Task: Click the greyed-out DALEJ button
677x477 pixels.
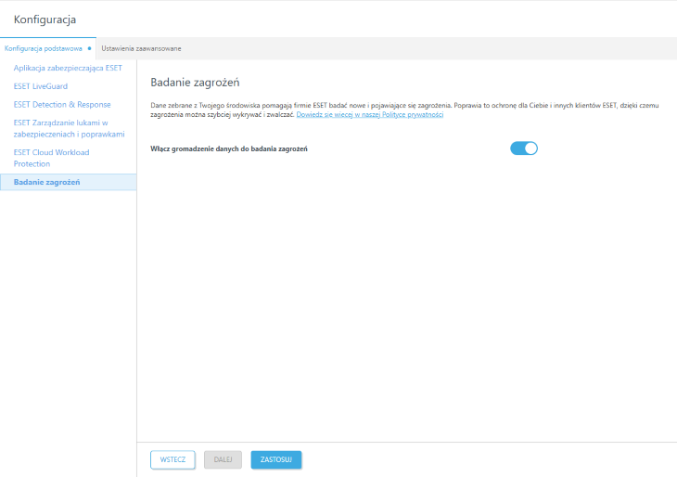Action: coord(223,459)
